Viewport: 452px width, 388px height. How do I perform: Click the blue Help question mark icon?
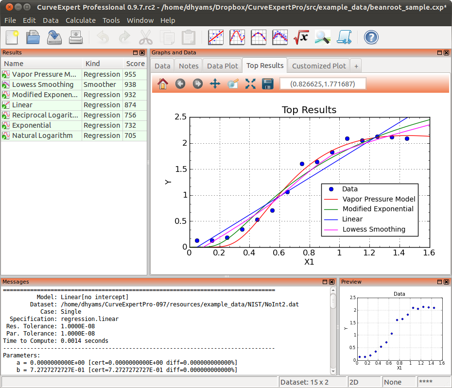(x=371, y=37)
